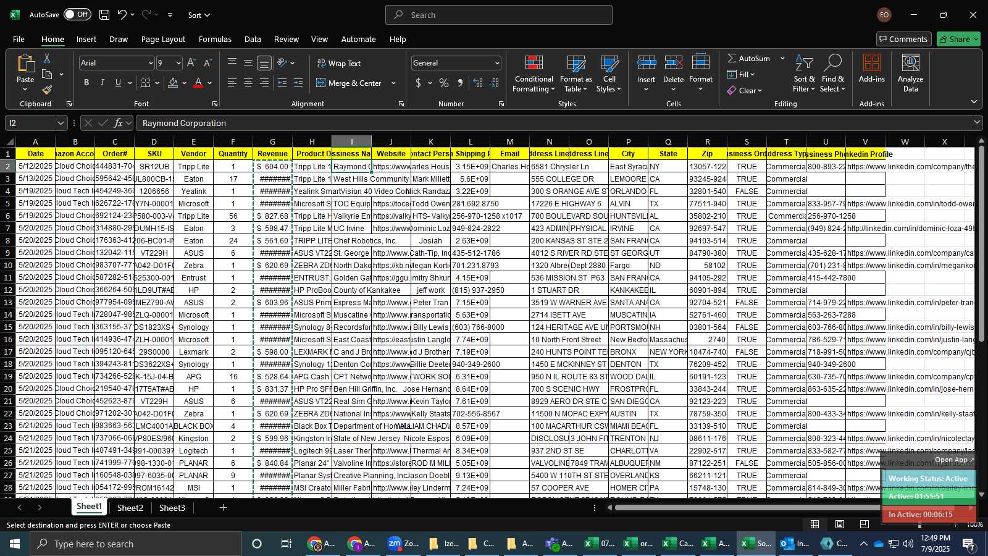
Task: Click Decrease Indent icon
Action: (282, 83)
